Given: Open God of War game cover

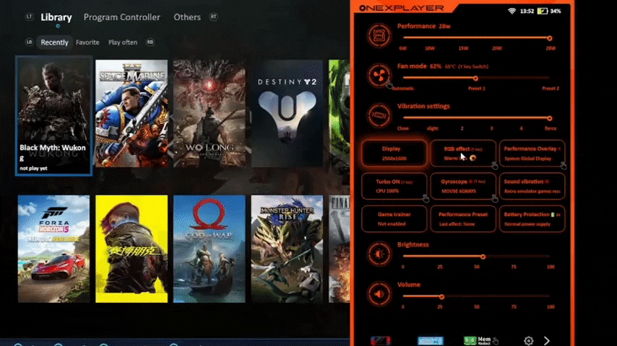Looking at the screenshot, I should (x=210, y=249).
